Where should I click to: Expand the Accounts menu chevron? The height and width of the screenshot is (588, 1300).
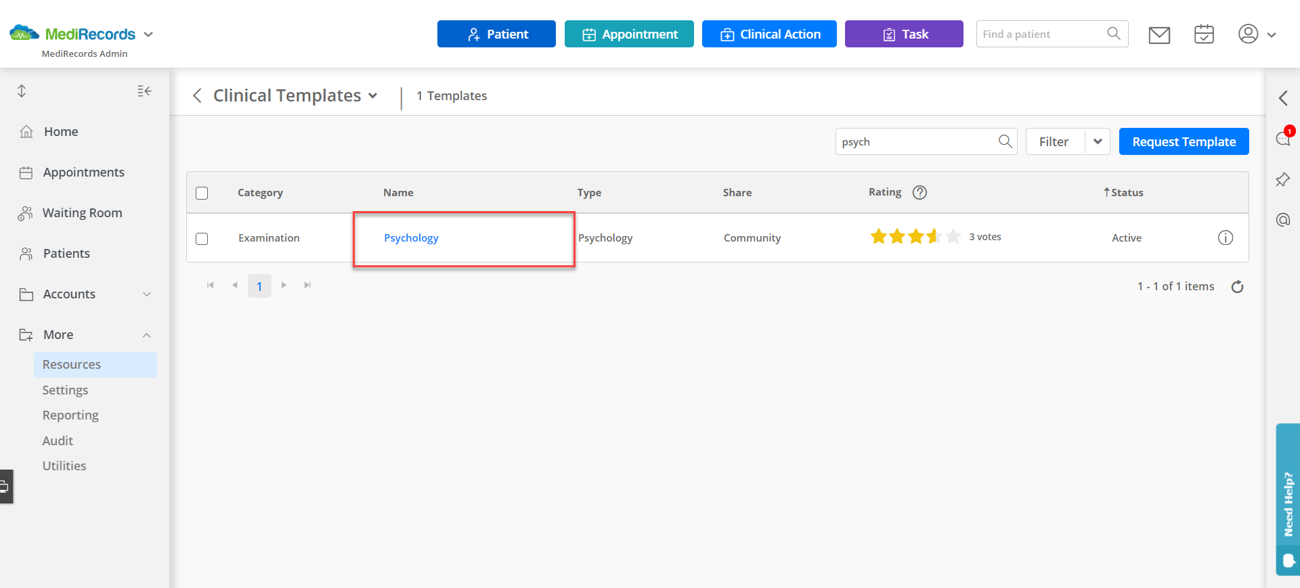[147, 294]
